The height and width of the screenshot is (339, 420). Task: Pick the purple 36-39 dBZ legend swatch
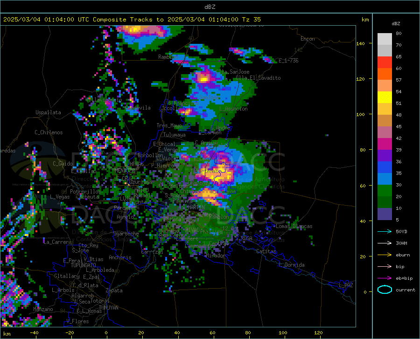pyautogui.click(x=385, y=156)
